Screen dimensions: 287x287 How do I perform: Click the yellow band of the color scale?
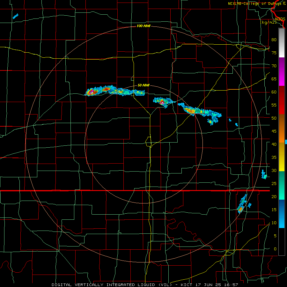(282, 157)
